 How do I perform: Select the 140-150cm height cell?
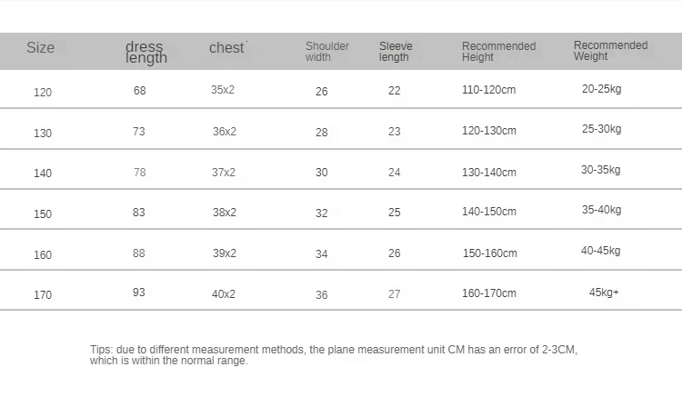click(x=489, y=212)
